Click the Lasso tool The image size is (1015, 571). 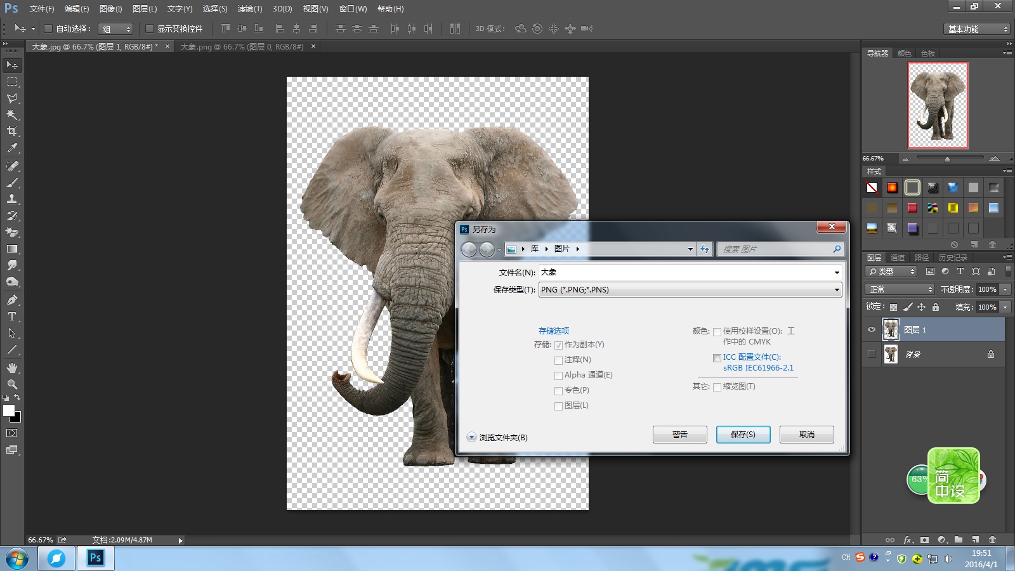tap(12, 98)
